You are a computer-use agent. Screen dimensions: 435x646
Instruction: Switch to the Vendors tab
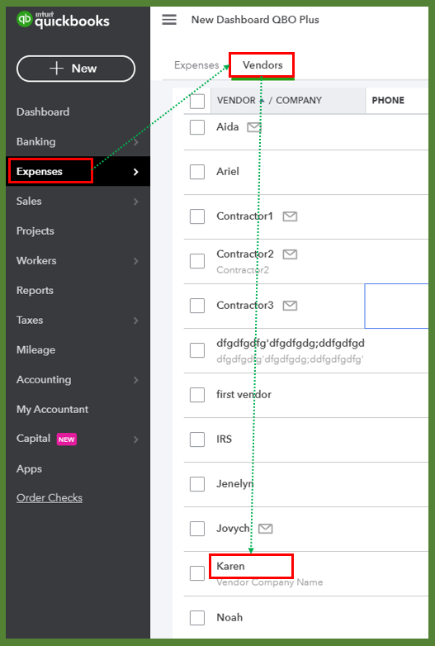[x=262, y=65]
